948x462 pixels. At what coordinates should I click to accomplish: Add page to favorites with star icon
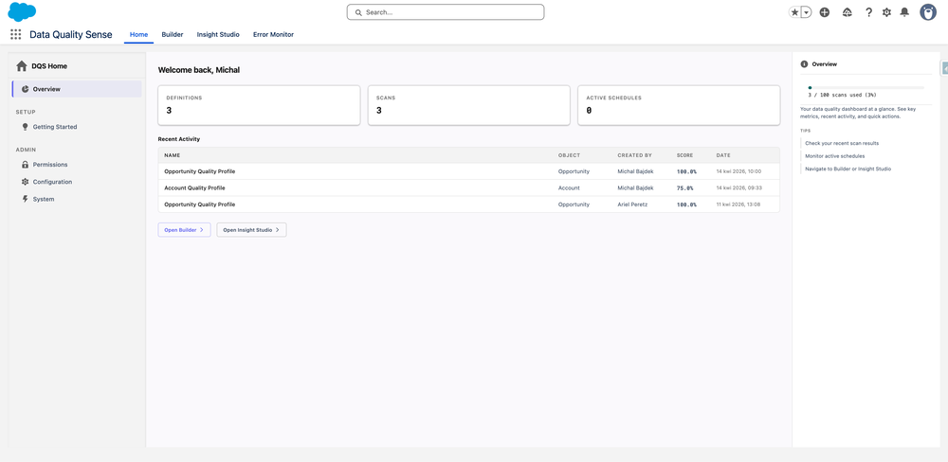794,12
